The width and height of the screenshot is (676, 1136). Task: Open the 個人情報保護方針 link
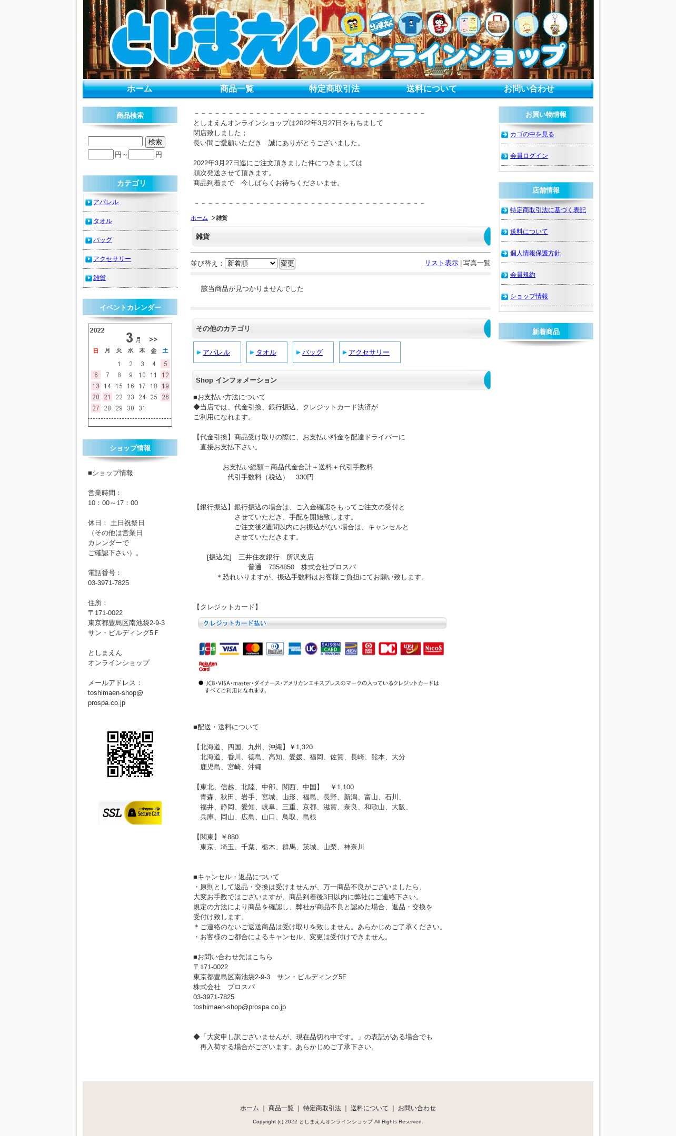535,253
